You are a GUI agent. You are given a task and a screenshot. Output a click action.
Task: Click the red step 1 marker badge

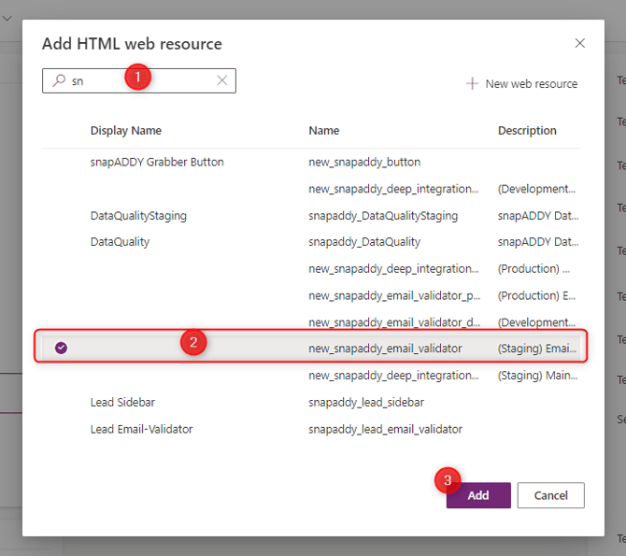(137, 77)
